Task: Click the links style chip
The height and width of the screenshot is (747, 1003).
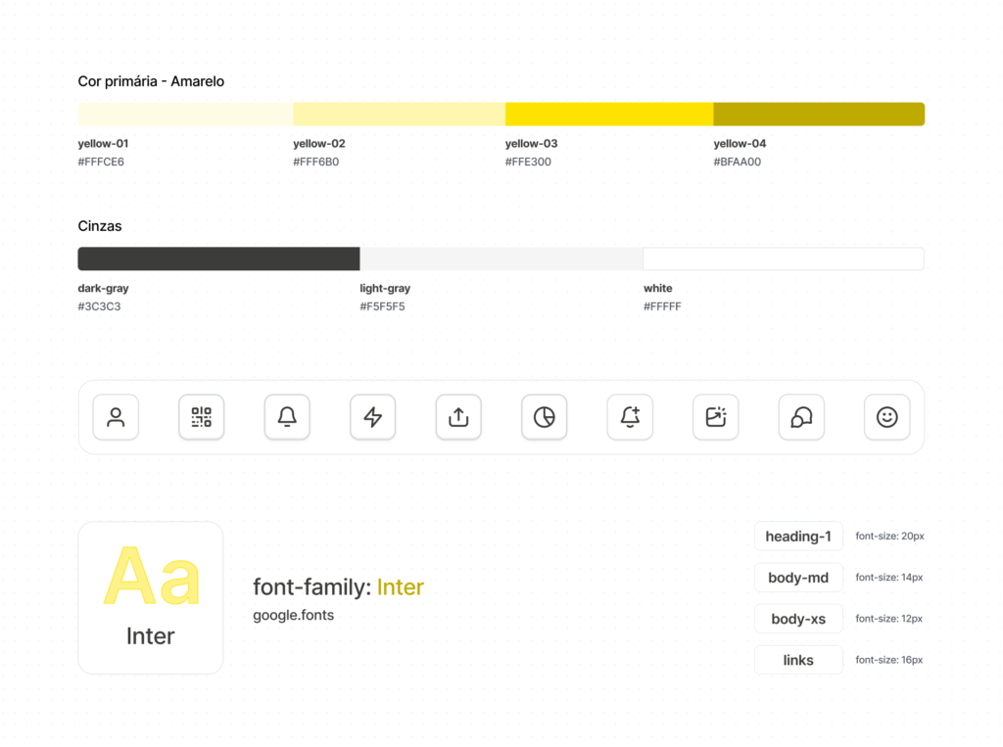Action: point(798,660)
